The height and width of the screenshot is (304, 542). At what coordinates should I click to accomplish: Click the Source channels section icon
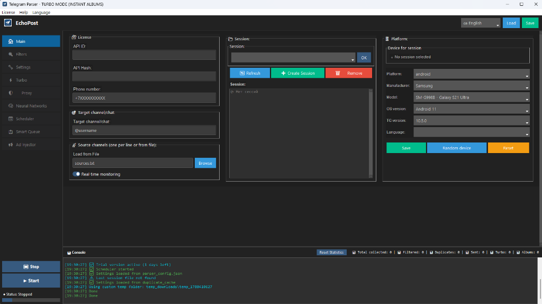(x=74, y=145)
